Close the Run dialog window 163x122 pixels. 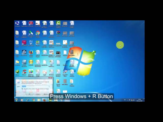pyautogui.click(x=50, y=78)
